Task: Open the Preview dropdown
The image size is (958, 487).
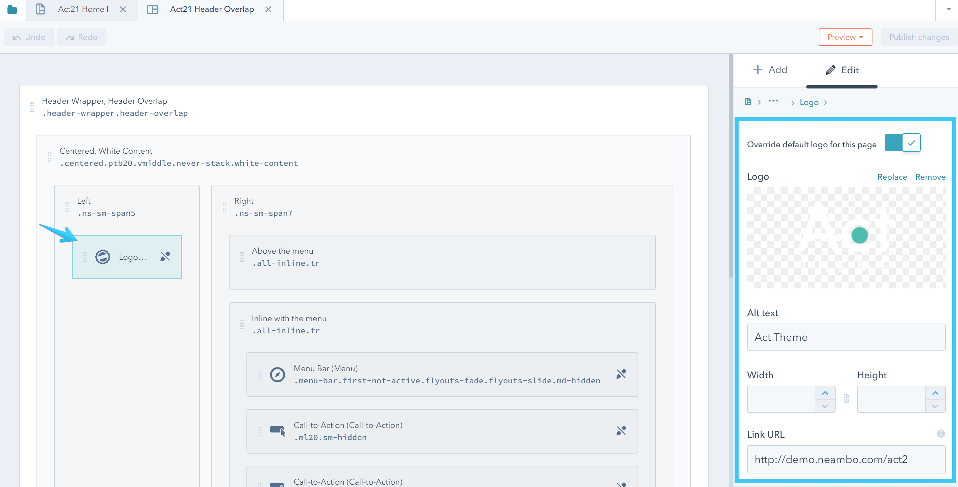Action: (845, 37)
